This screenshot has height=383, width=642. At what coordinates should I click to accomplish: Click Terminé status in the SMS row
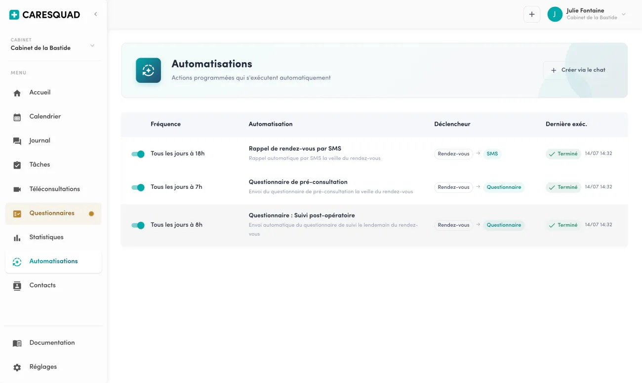563,154
